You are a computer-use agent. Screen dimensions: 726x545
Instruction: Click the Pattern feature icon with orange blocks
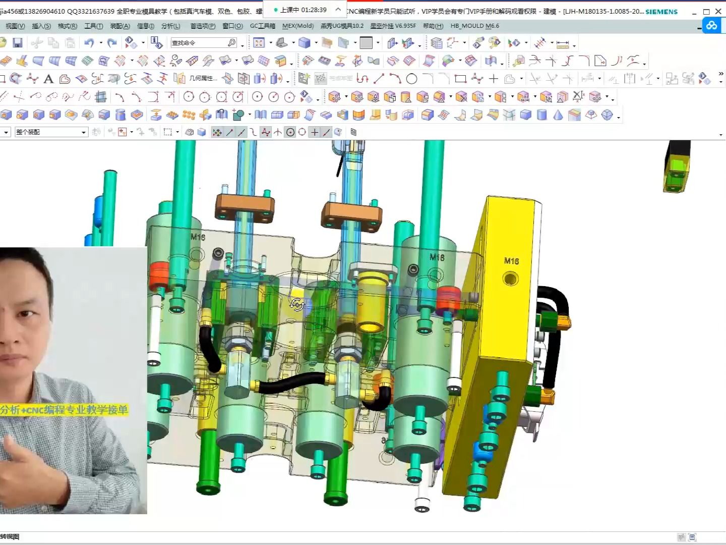(x=189, y=115)
